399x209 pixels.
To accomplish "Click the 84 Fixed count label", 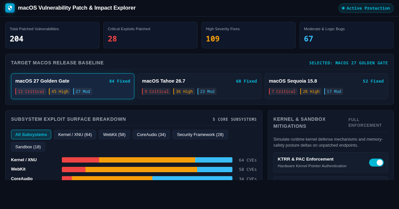I will [120, 81].
